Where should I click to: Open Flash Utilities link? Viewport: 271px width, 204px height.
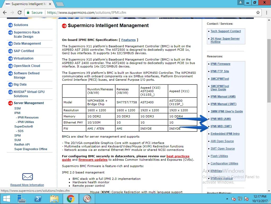(x=219, y=156)
